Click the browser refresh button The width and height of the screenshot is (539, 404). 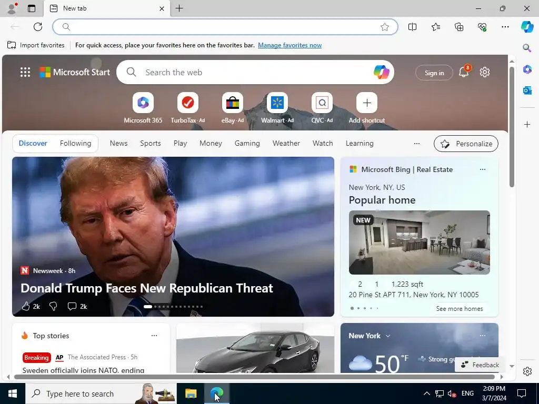(38, 27)
